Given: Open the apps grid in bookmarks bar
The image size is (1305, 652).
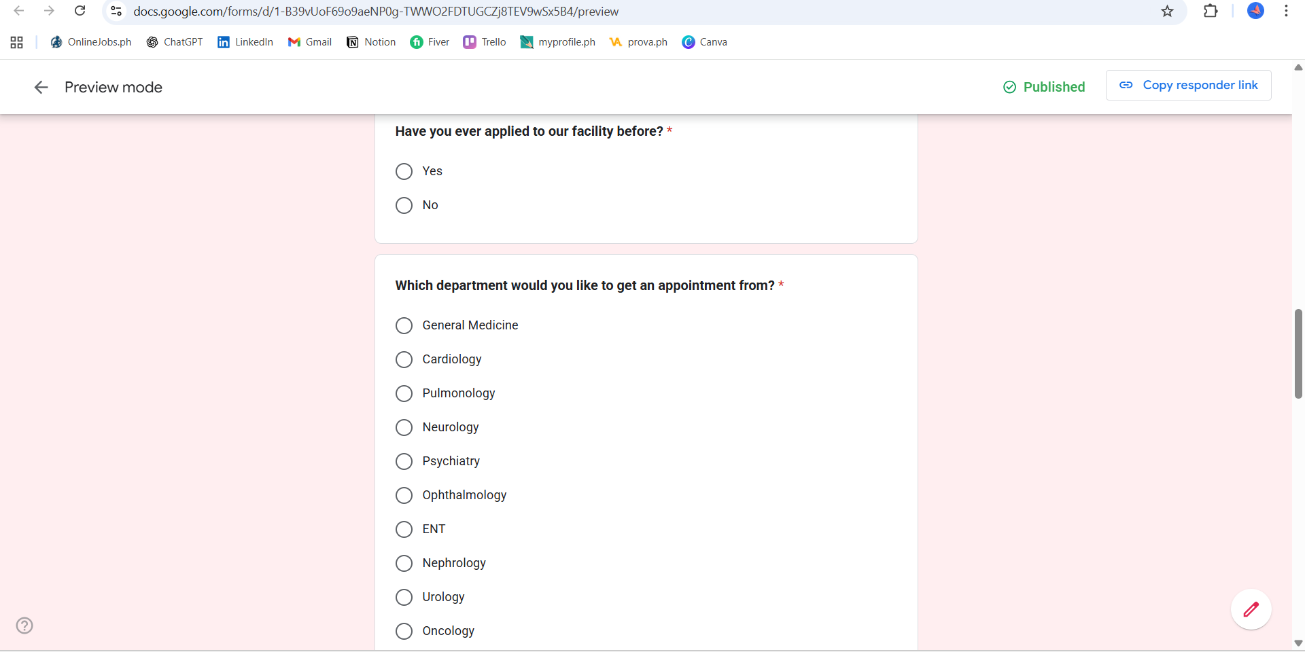Looking at the screenshot, I should tap(17, 42).
